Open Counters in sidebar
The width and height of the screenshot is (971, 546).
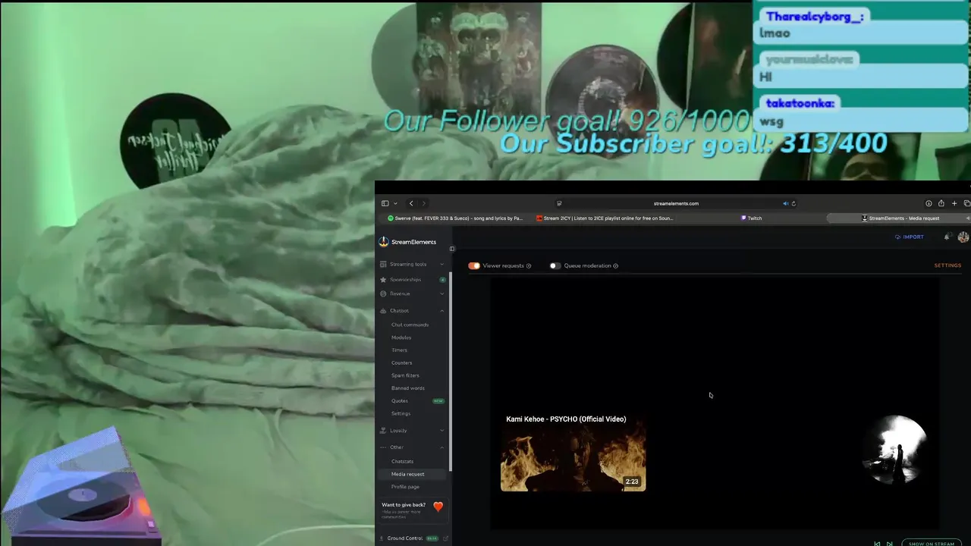pos(401,363)
